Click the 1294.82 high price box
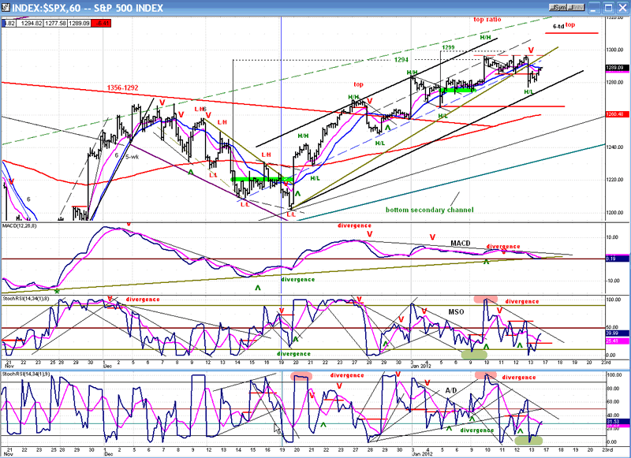Image resolution: width=631 pixels, height=458 pixels. (30, 24)
